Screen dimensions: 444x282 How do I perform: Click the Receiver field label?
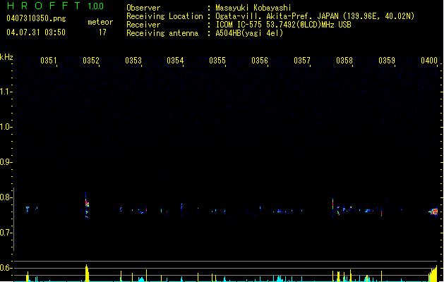pyautogui.click(x=143, y=25)
